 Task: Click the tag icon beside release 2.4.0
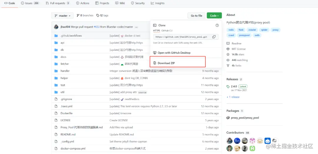228,86
